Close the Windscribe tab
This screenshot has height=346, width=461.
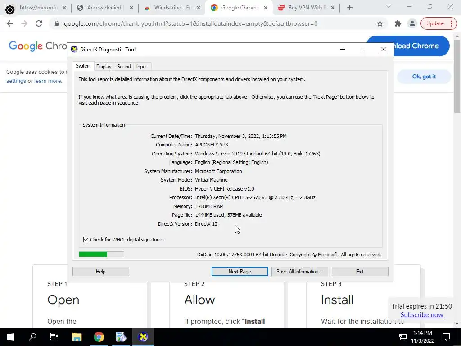199,8
